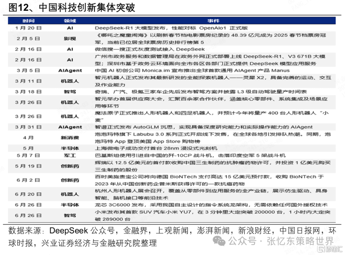
Task: Click the date cell "3月11日"
Action: 28,81
